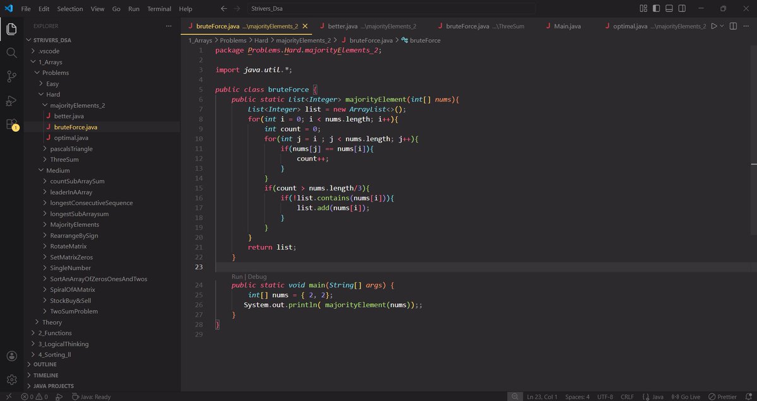Toggle the Secondary Side Bar visibility
Image resolution: width=757 pixels, height=401 pixels.
click(x=681, y=9)
